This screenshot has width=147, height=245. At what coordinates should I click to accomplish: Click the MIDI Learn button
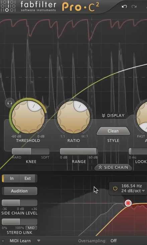[20, 241]
